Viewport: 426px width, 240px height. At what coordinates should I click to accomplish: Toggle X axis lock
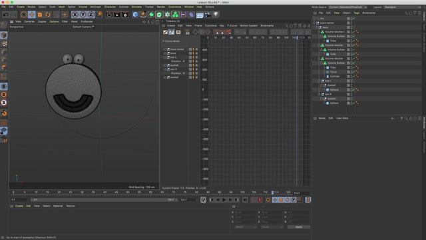point(75,15)
